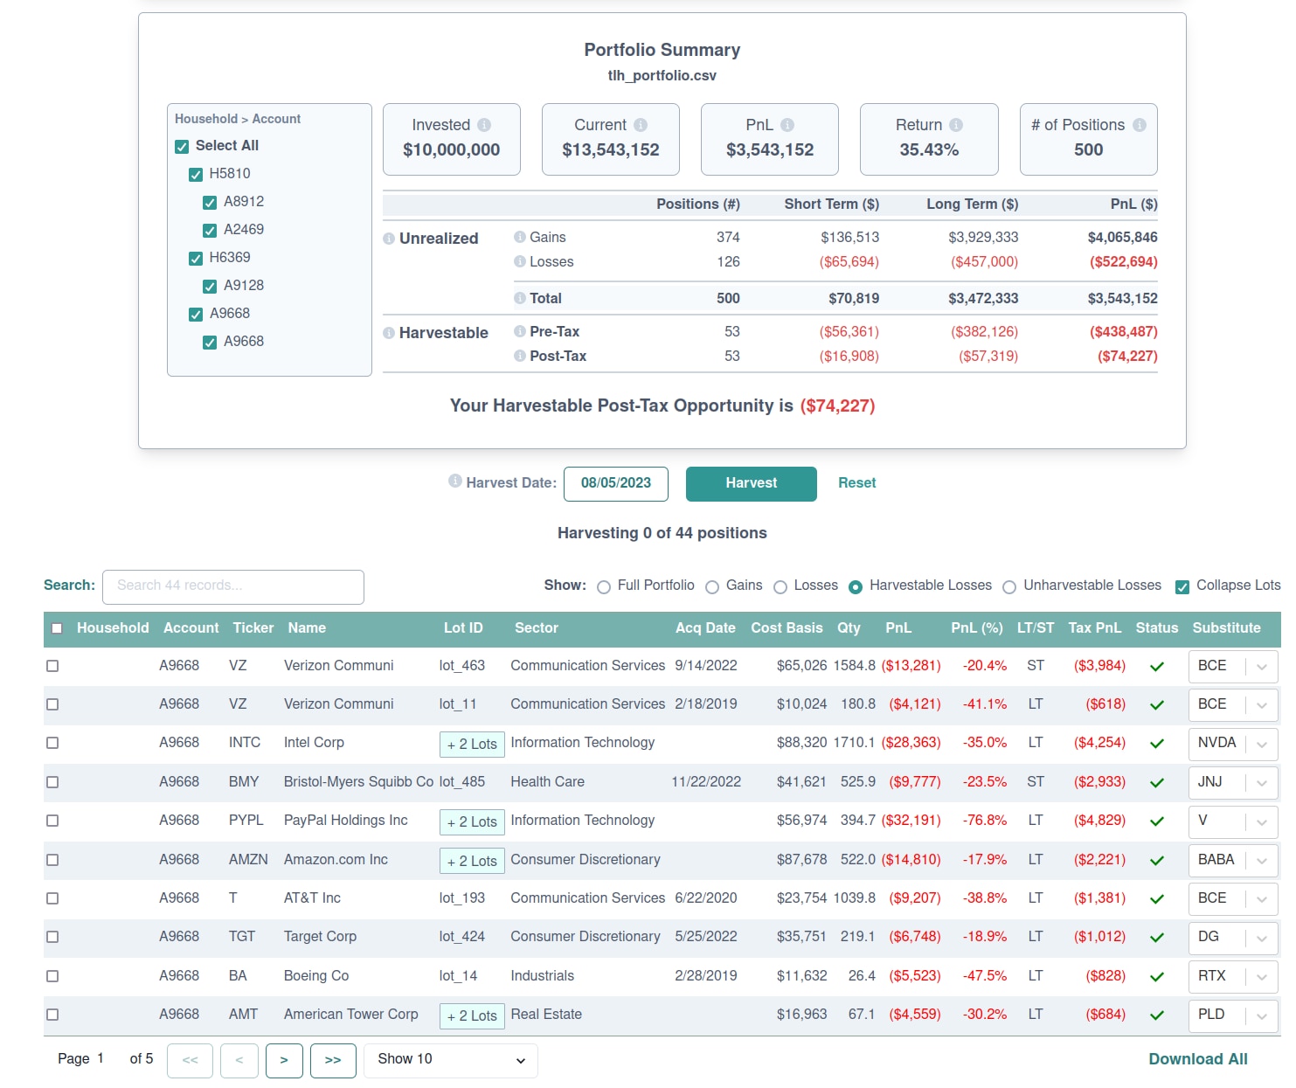Click the info icon before Gains row
Viewport: 1296px width, 1088px height.
520,237
